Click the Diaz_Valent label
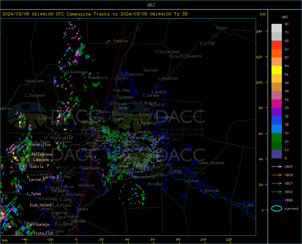Viewport: 302px width, 244px height. (41, 205)
